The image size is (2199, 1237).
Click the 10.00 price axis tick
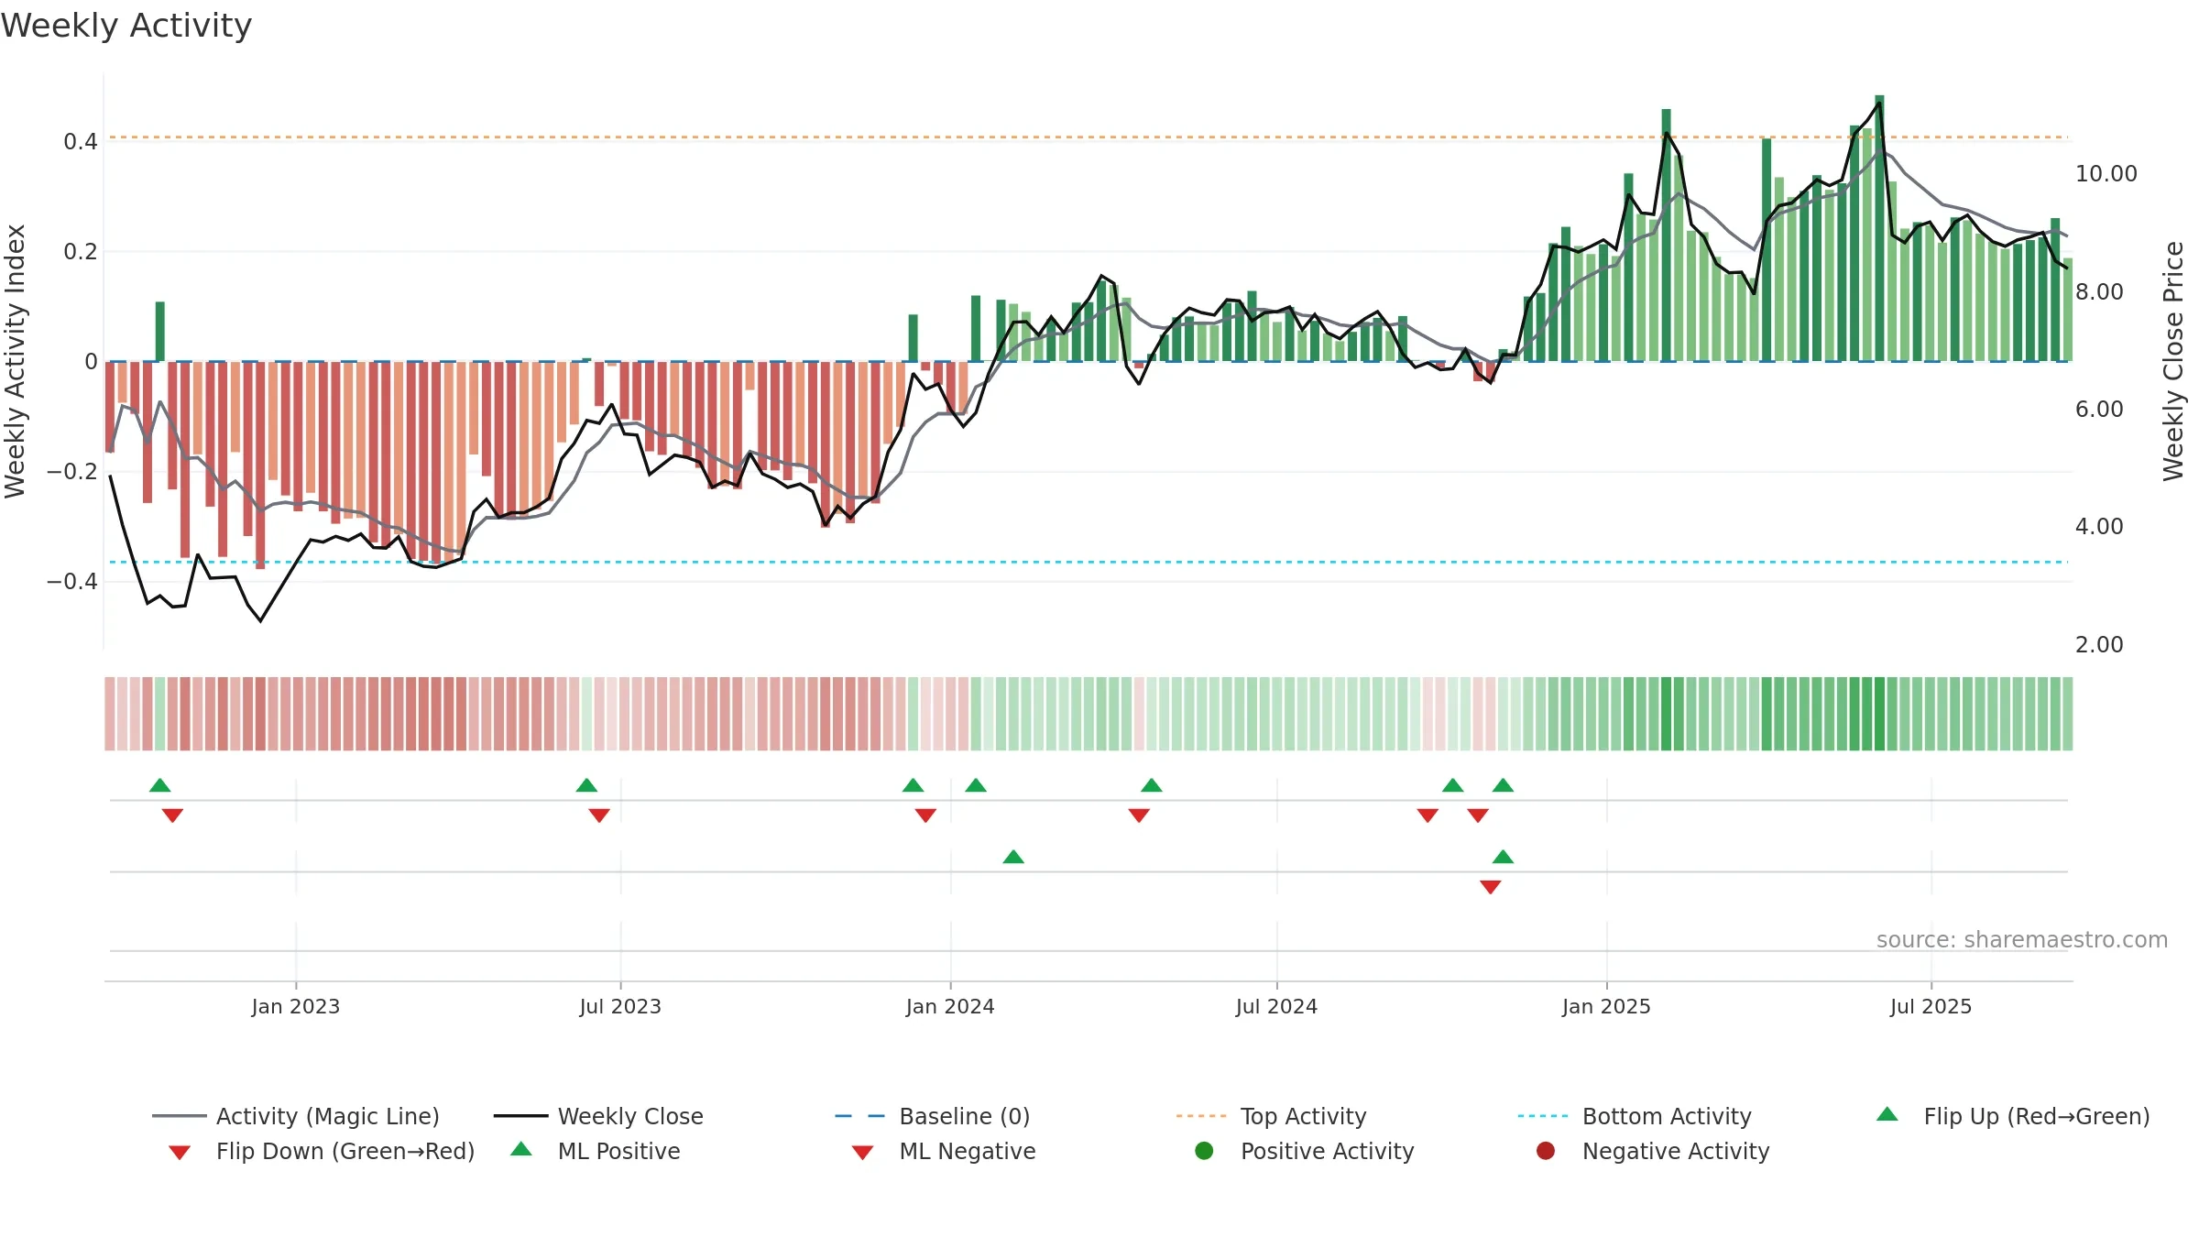coord(2106,173)
